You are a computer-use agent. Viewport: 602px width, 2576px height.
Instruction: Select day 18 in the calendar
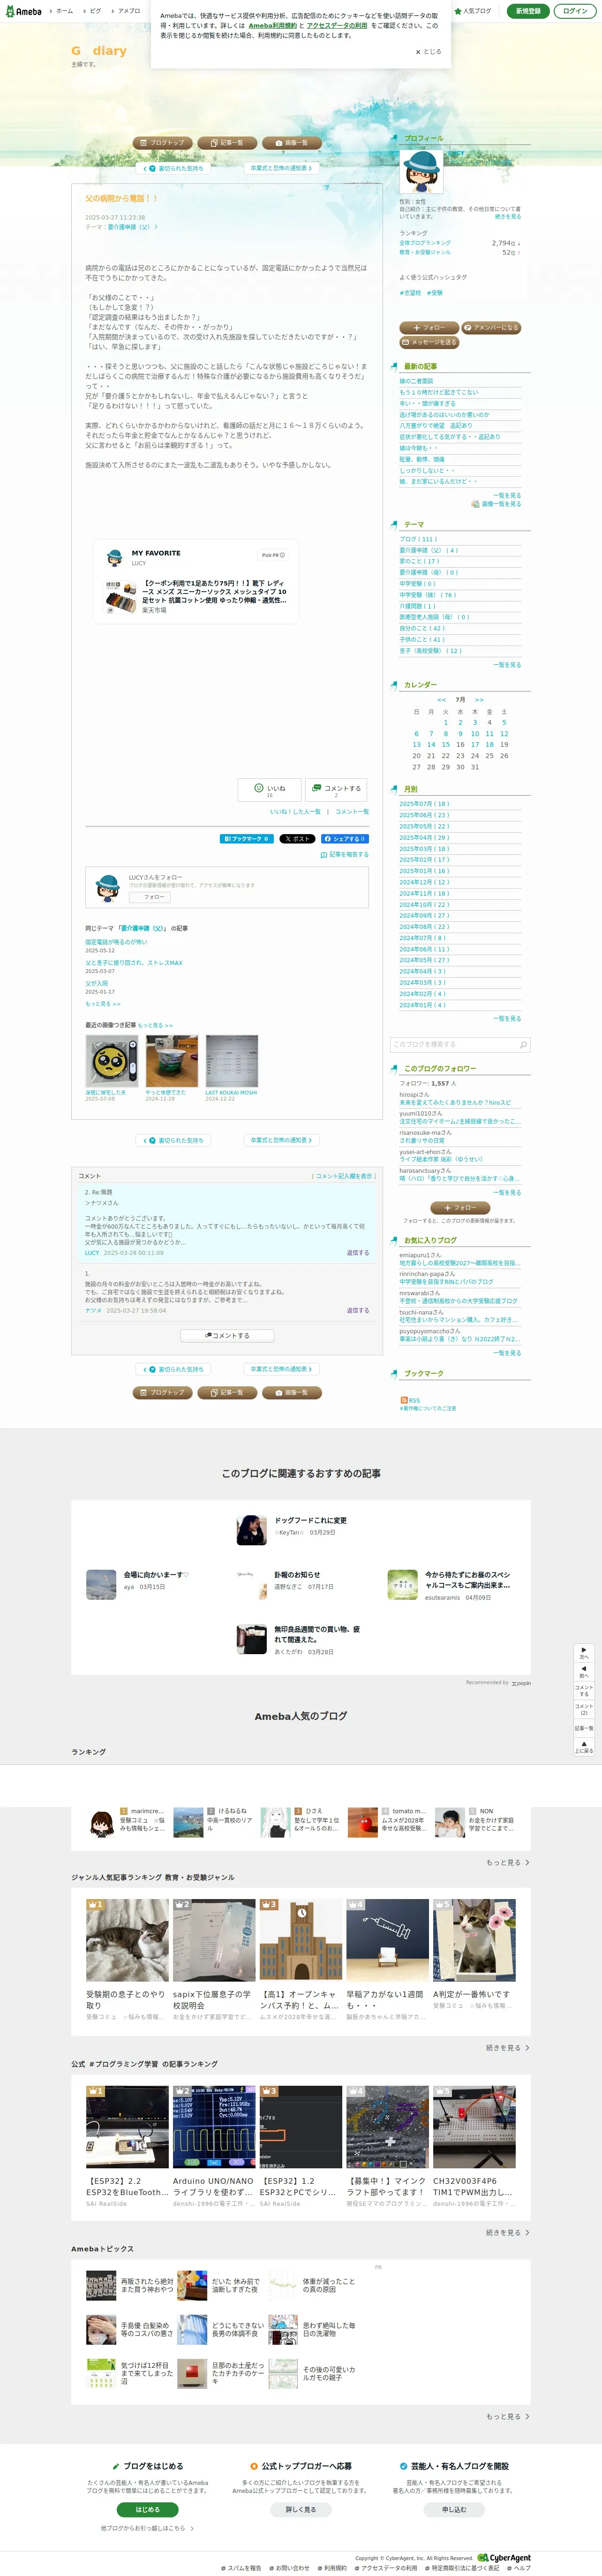(489, 745)
